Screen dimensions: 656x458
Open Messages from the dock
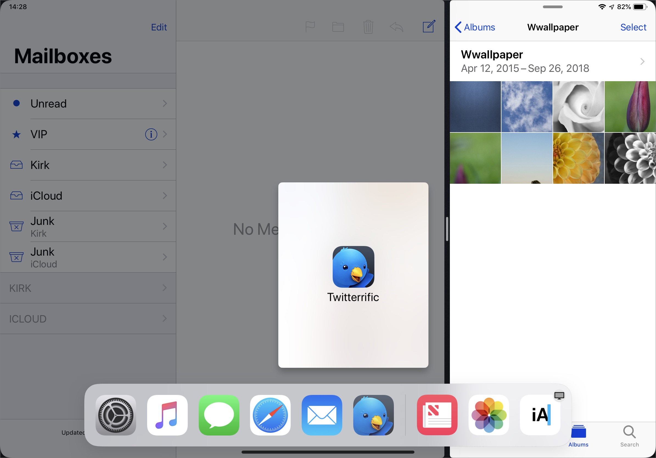(x=219, y=415)
